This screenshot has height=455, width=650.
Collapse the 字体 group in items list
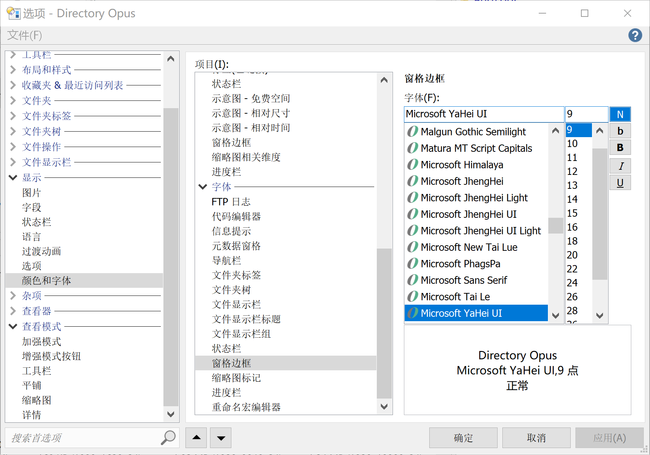coord(203,187)
